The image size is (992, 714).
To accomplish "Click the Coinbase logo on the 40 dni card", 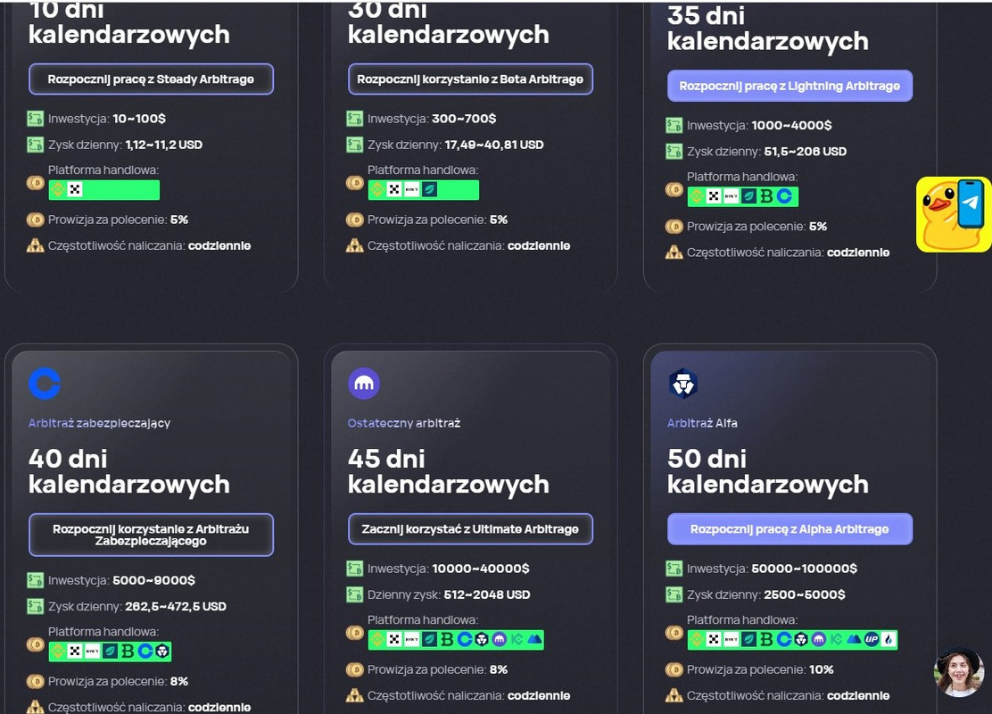I will point(45,384).
